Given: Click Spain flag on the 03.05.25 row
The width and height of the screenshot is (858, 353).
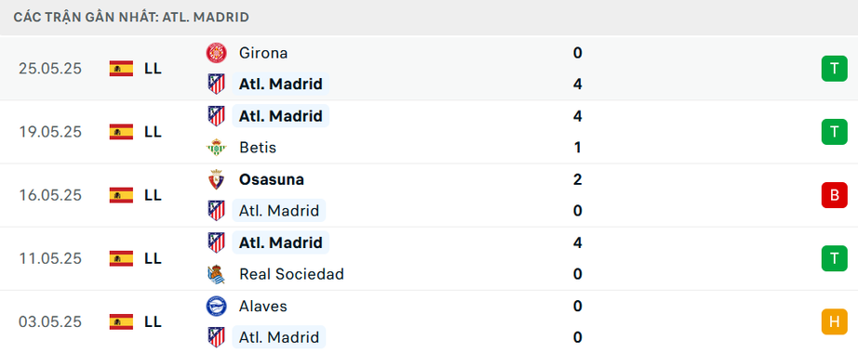Looking at the screenshot, I should click(x=121, y=321).
